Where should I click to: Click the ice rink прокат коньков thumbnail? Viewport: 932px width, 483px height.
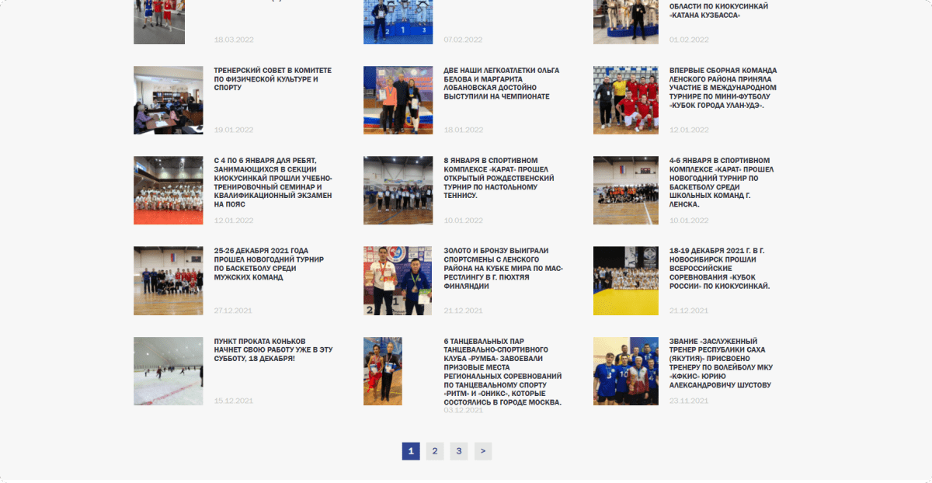168,371
